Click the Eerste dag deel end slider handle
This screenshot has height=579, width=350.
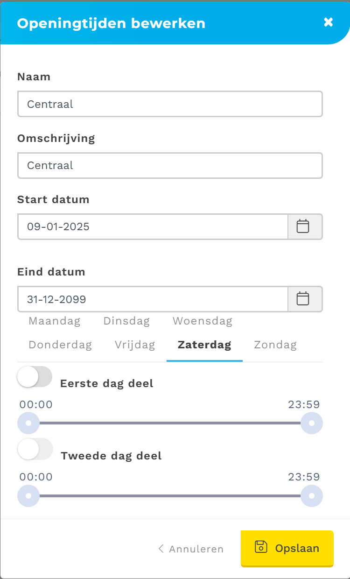(312, 423)
